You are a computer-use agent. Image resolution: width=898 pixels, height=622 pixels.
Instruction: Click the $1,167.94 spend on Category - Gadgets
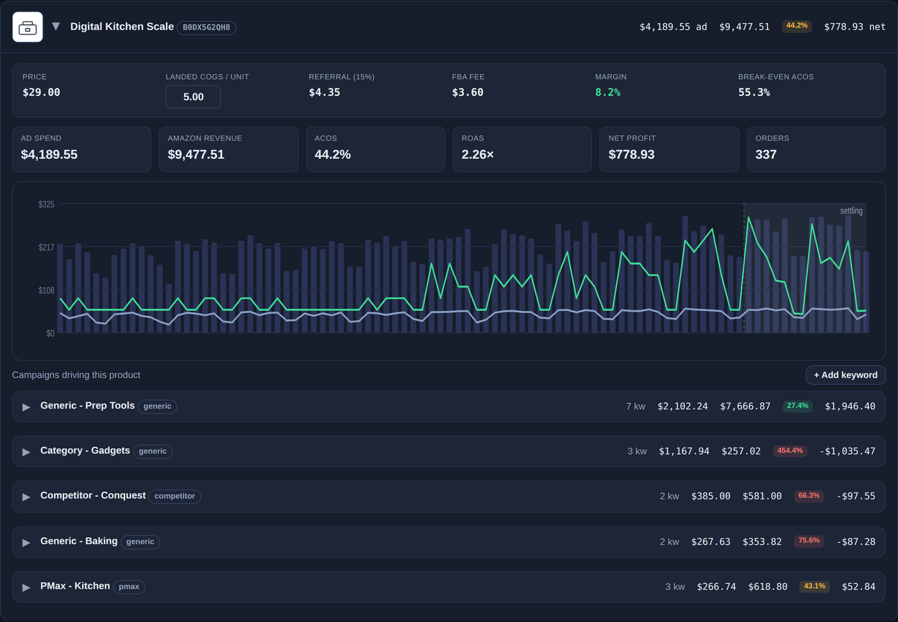click(x=684, y=451)
